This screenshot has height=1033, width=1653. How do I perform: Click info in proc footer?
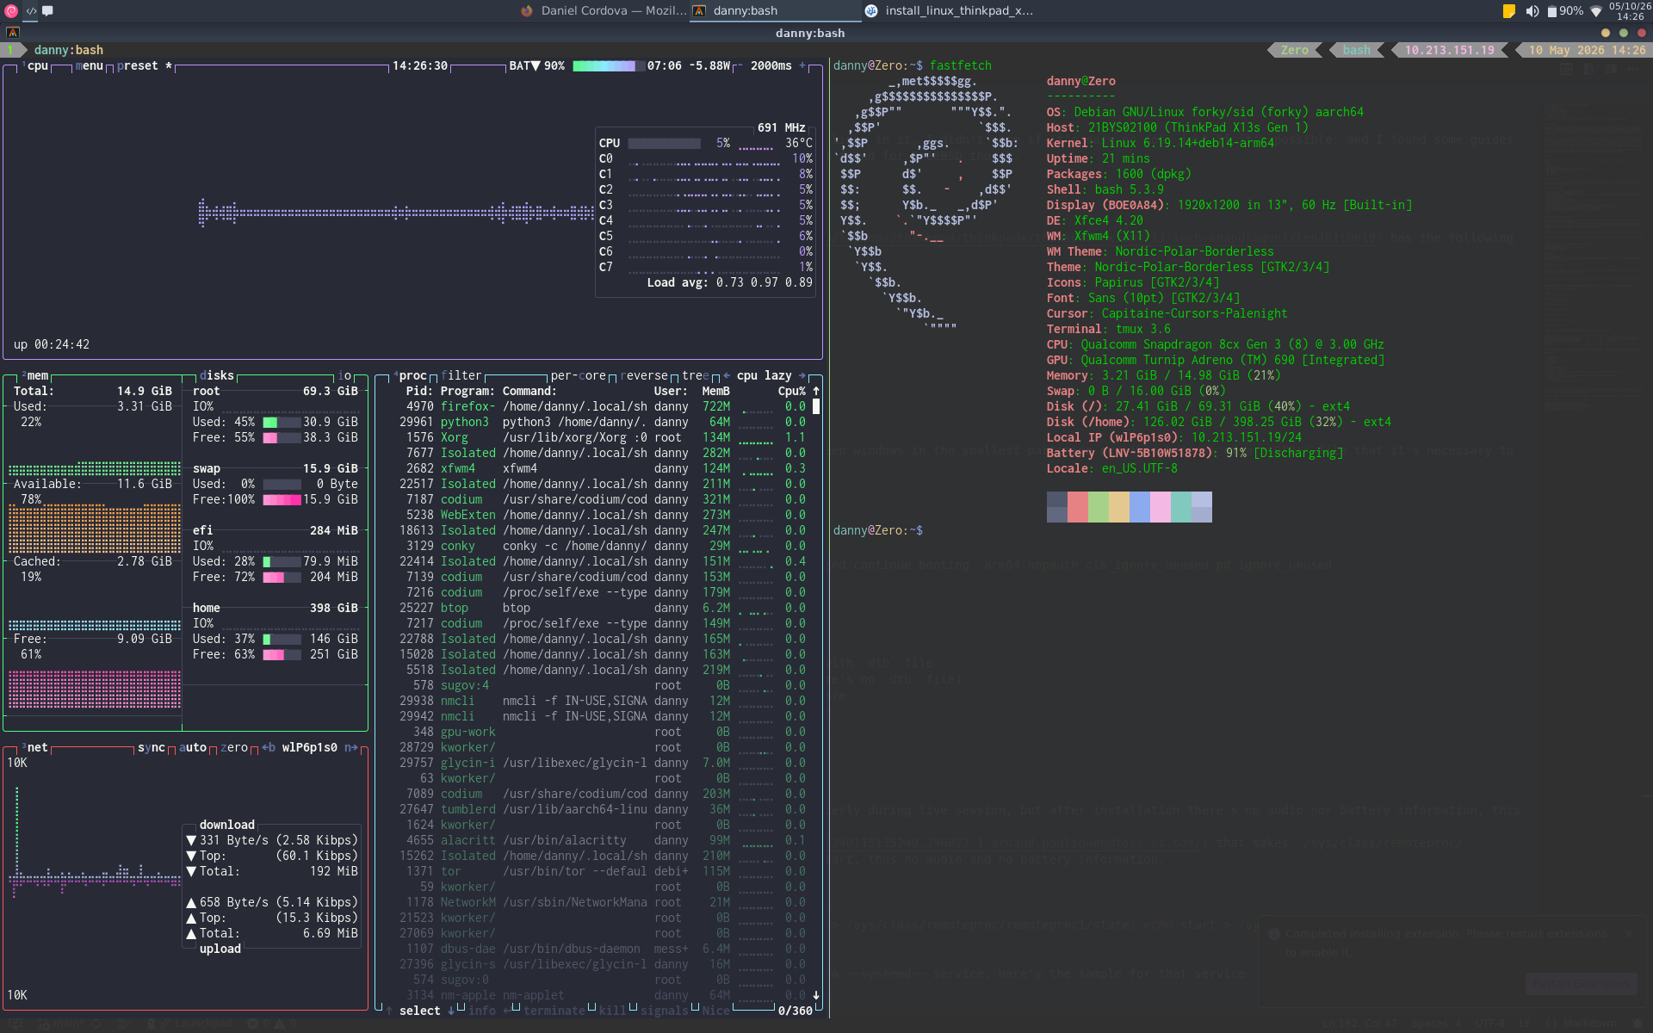pyautogui.click(x=482, y=1011)
